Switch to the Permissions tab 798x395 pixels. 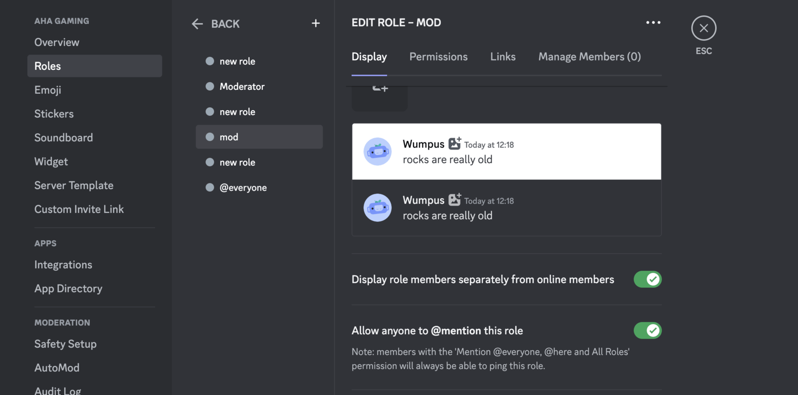[x=438, y=56]
